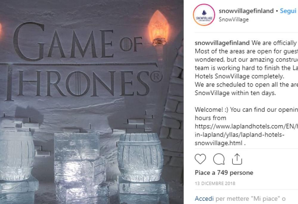Click the comment speech bubble icon

(x=219, y=159)
